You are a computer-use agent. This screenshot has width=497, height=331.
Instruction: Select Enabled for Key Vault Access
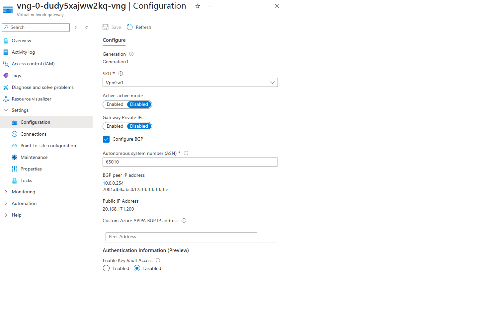[x=106, y=268]
